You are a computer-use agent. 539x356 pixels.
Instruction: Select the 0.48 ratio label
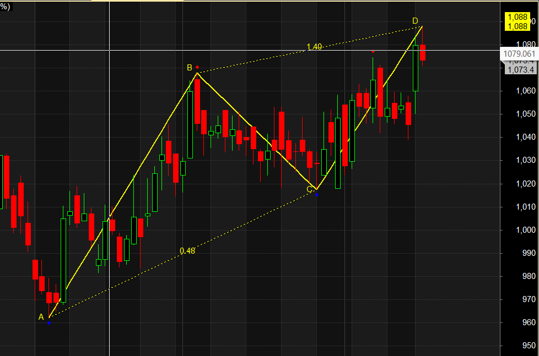187,251
